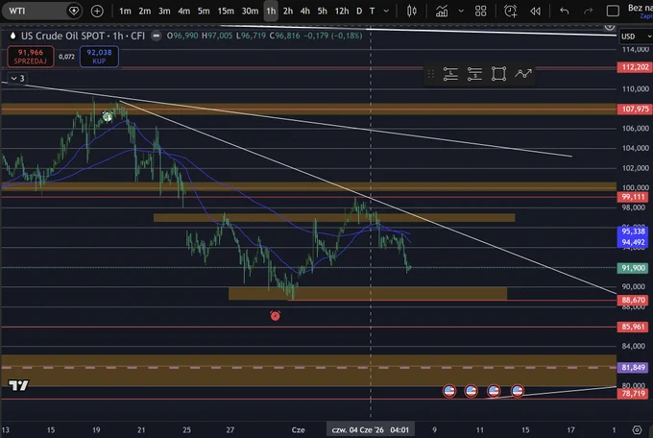
Task: Select 5m timeframe
Action: tap(204, 12)
